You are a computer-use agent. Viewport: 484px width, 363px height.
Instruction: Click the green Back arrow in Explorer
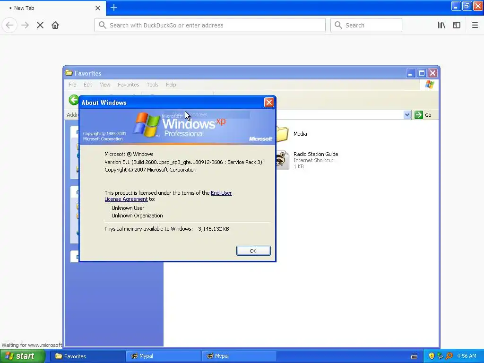[x=73, y=100]
